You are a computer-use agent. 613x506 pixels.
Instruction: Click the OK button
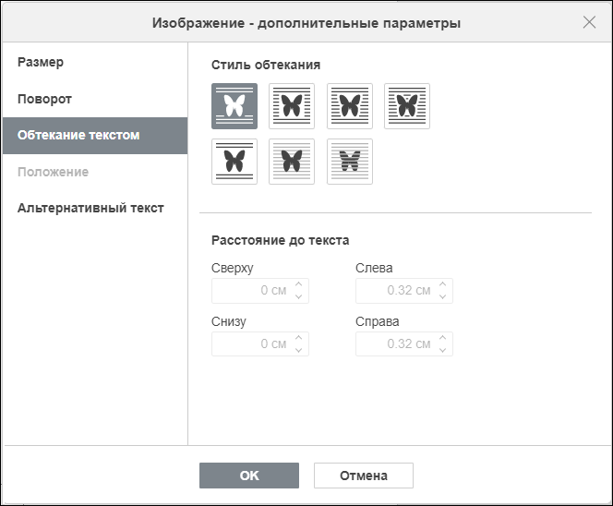point(249,476)
